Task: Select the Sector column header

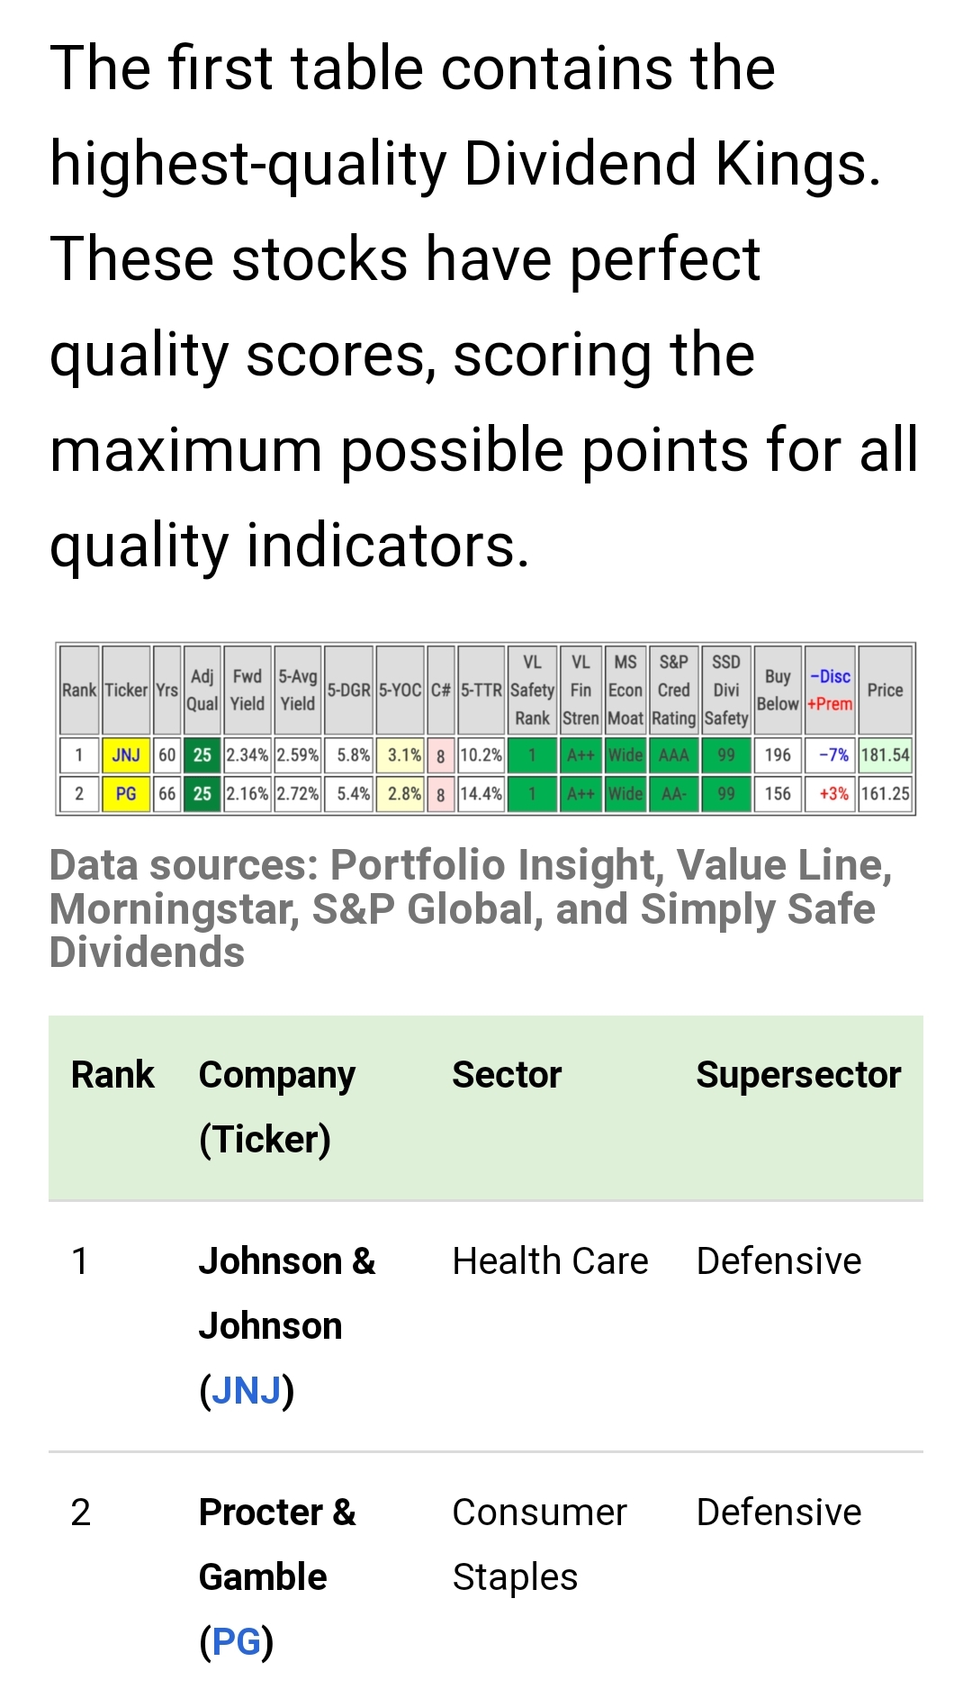Action: click(x=507, y=1075)
